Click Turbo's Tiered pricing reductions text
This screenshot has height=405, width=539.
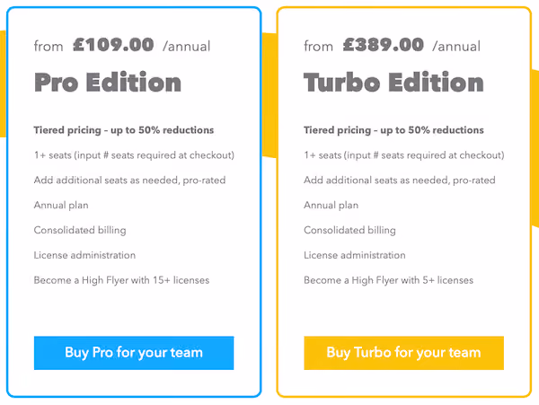(393, 130)
